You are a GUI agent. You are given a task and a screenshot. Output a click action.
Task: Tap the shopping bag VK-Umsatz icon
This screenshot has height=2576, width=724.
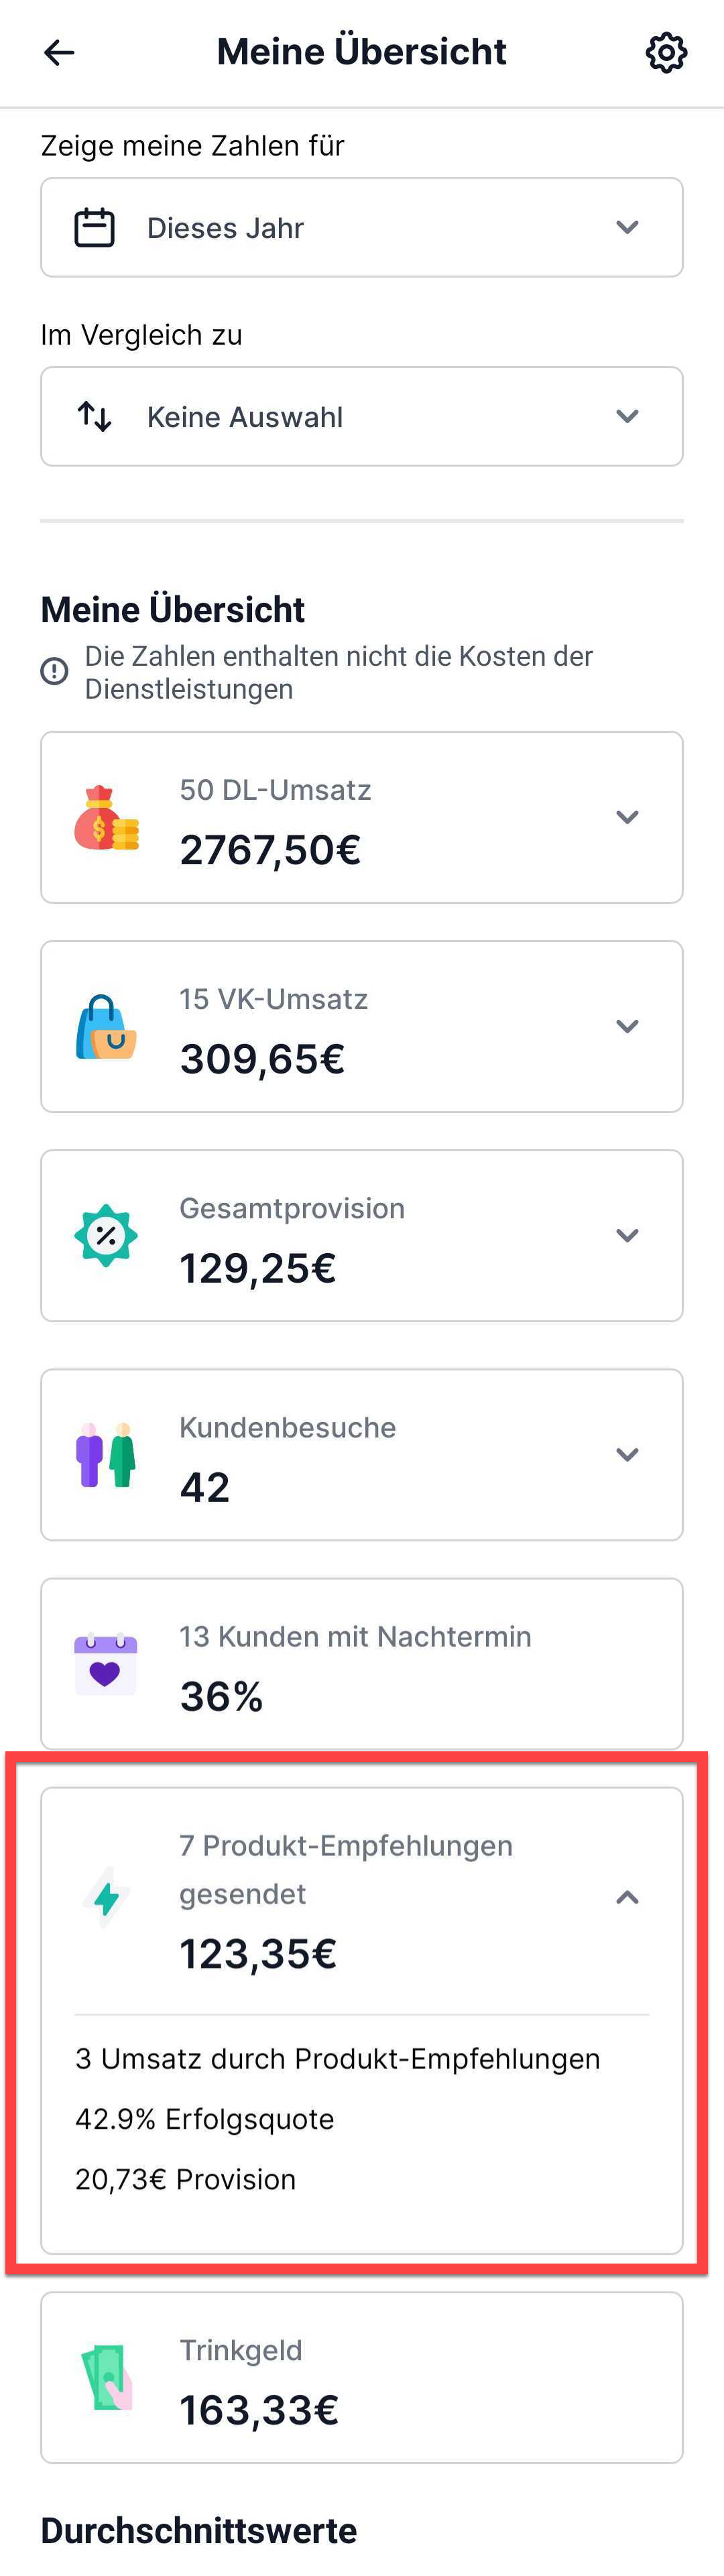click(x=106, y=1026)
